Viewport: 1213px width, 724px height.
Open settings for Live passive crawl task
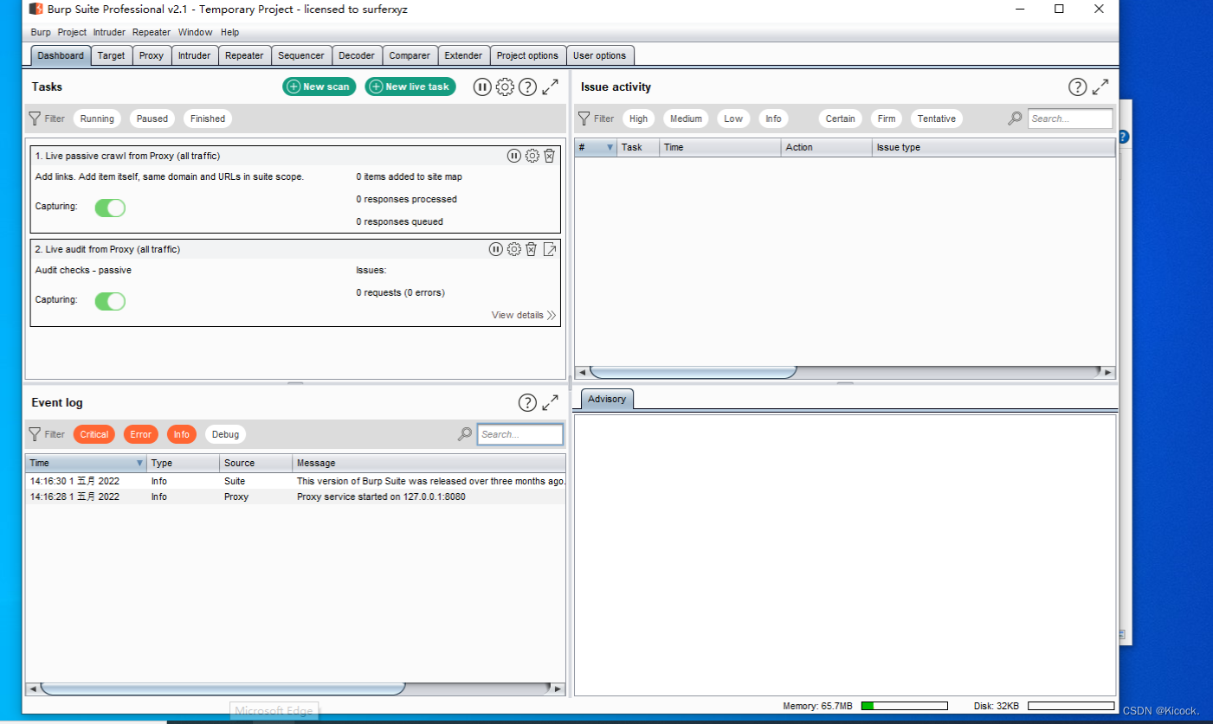tap(532, 156)
